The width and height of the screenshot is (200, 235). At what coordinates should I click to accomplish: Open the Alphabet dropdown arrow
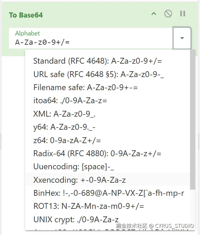(182, 38)
